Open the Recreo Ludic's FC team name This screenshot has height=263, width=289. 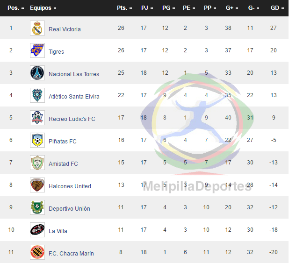click(72, 119)
